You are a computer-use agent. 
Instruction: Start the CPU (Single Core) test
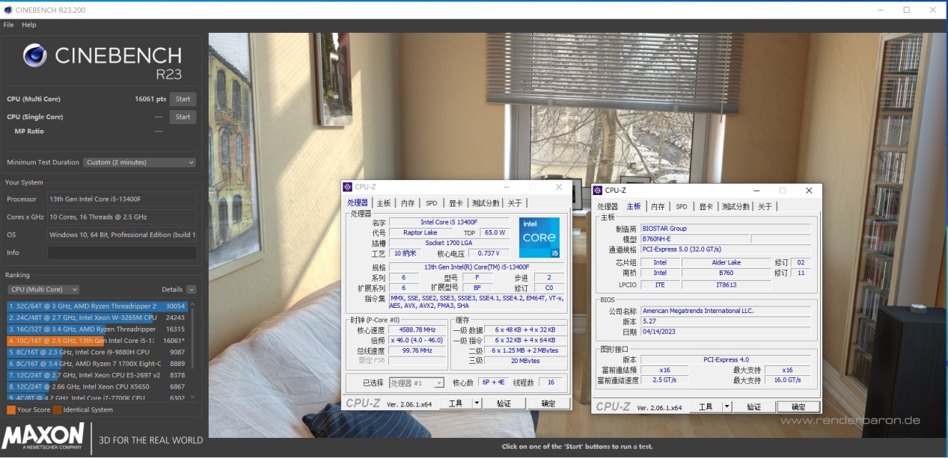183,117
